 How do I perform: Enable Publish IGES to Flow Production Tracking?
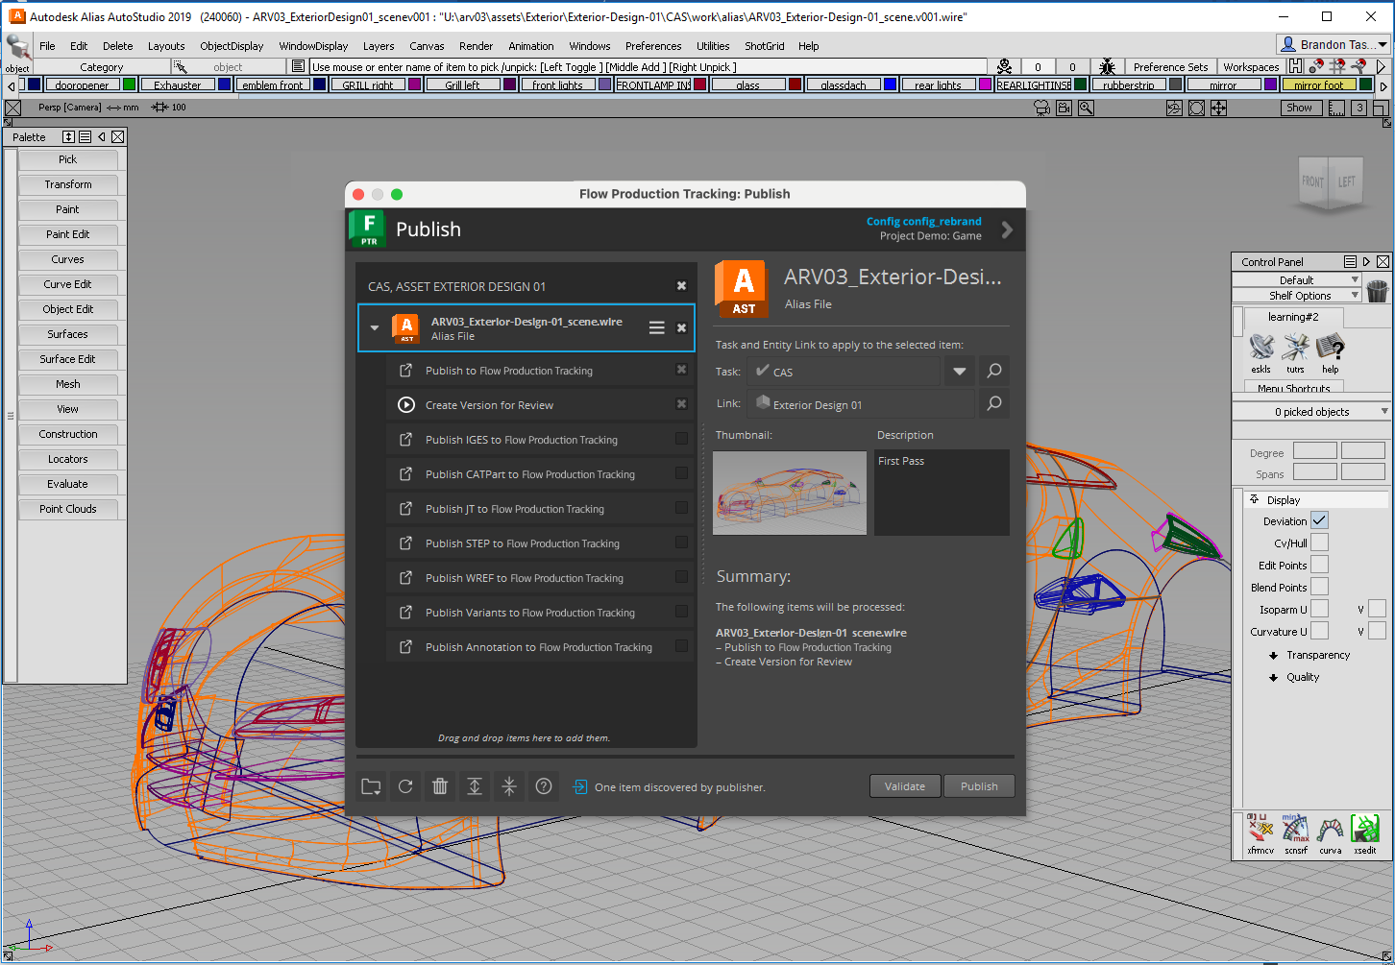(x=681, y=439)
